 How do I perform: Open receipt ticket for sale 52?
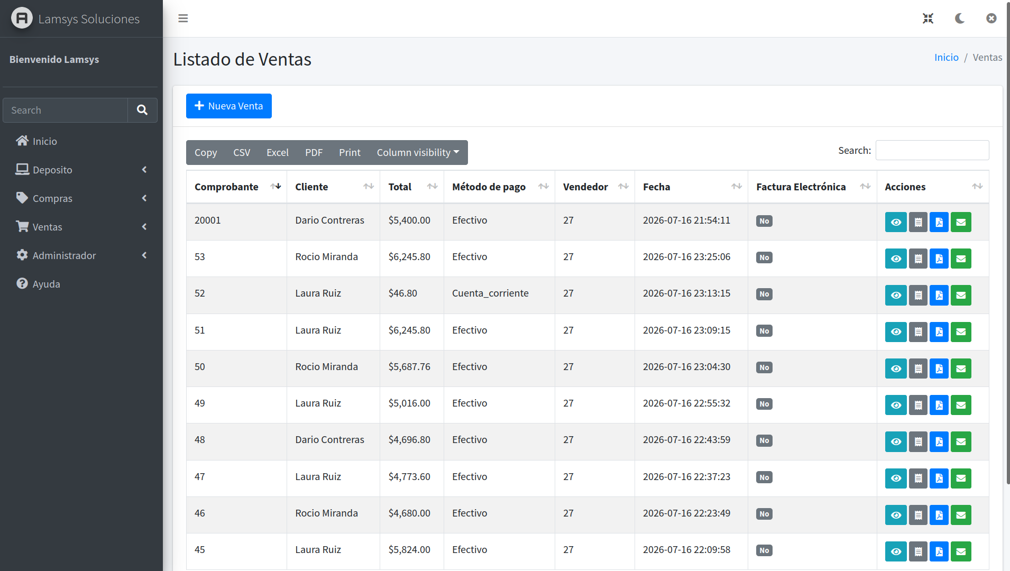coord(918,295)
